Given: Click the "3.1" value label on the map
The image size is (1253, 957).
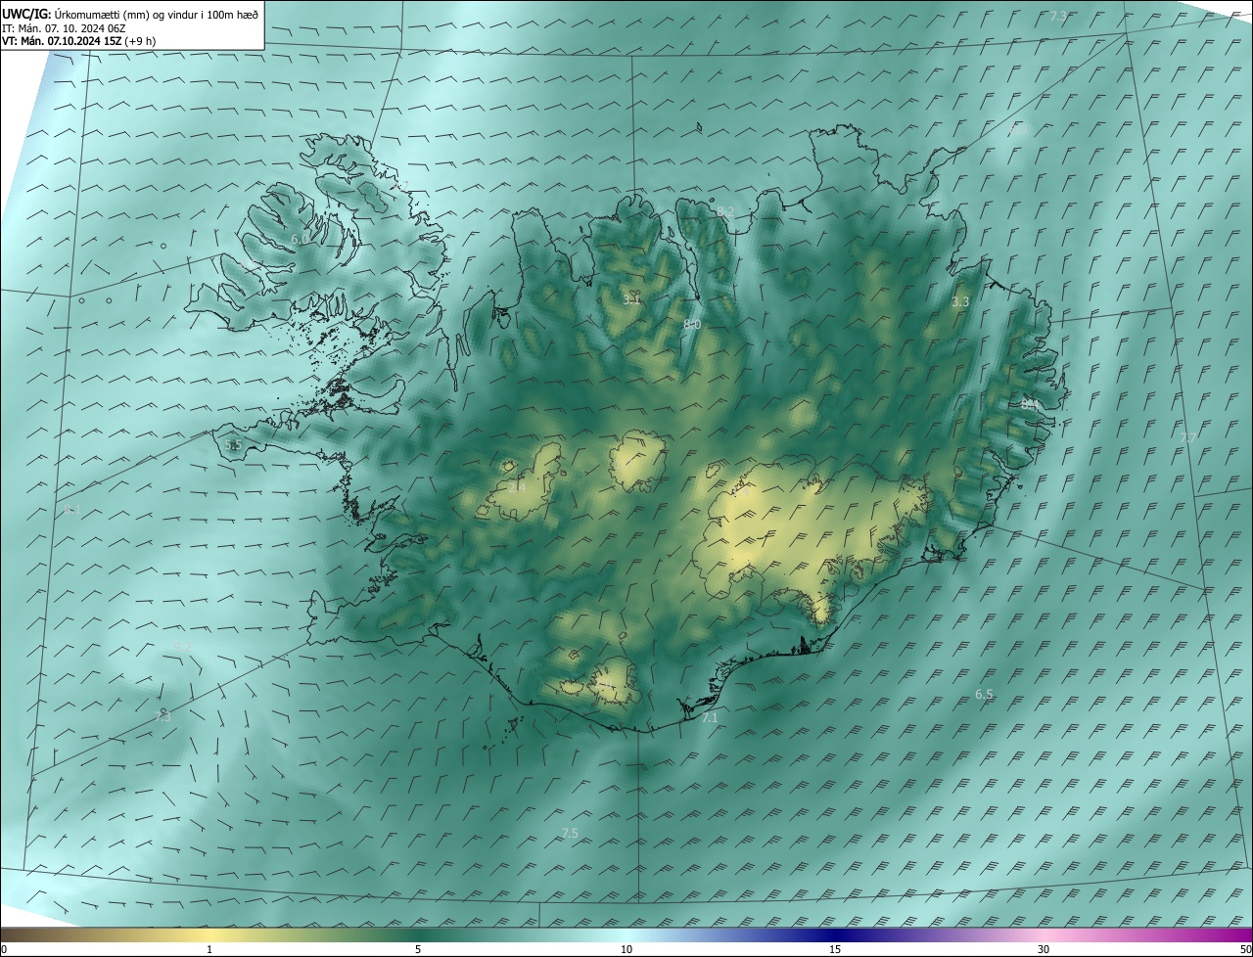Looking at the screenshot, I should [630, 298].
